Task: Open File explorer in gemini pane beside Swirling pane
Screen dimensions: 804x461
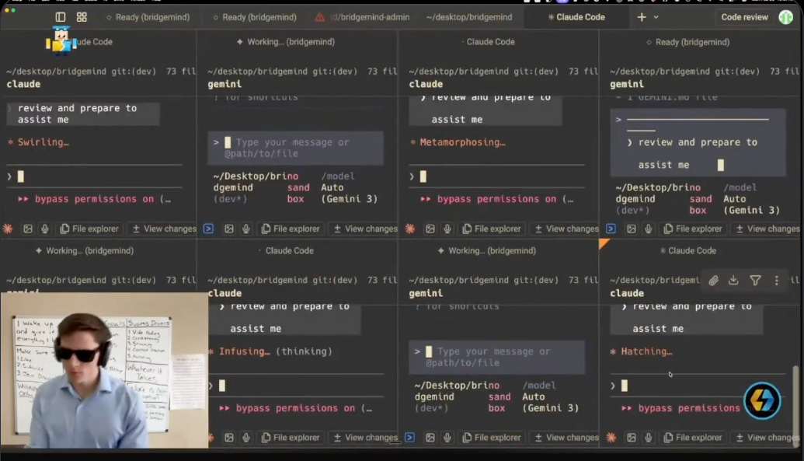Action: click(291, 229)
